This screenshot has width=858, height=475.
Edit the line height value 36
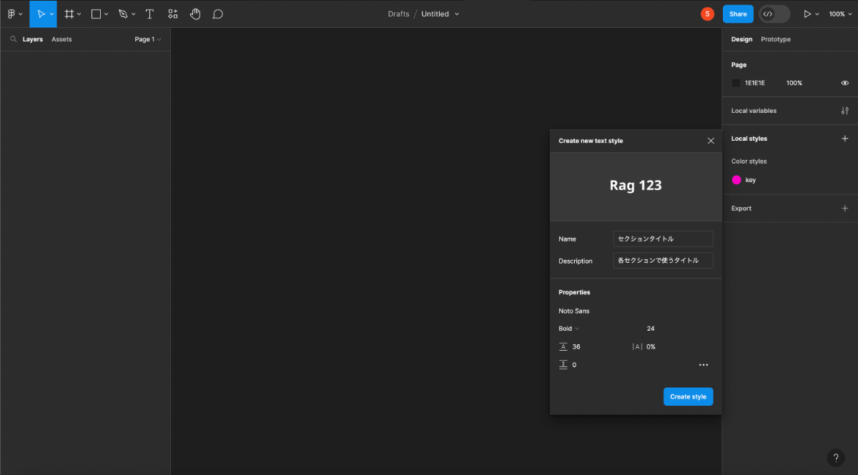576,346
